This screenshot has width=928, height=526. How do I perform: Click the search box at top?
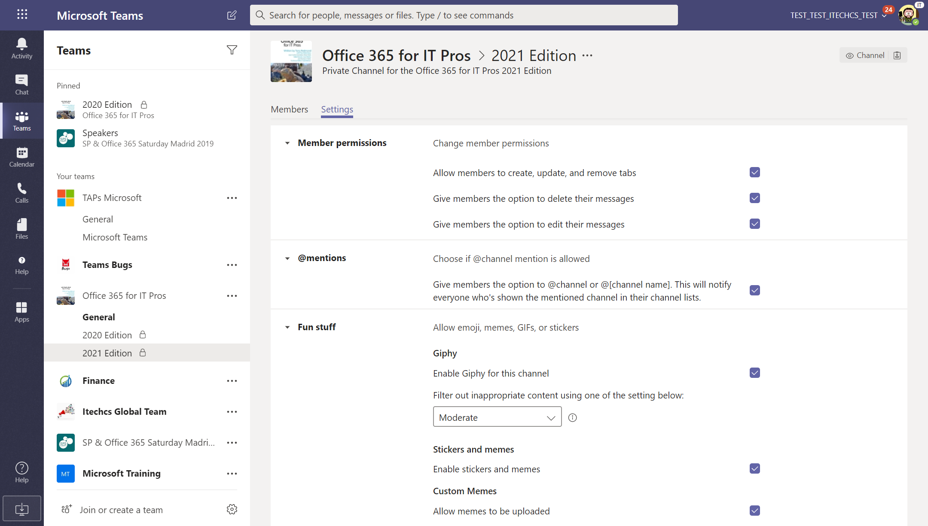(464, 15)
